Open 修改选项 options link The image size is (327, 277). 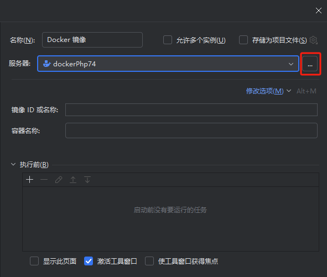(264, 91)
